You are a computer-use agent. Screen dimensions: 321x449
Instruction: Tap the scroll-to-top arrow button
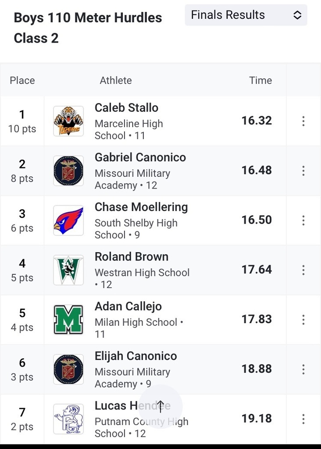click(160, 406)
